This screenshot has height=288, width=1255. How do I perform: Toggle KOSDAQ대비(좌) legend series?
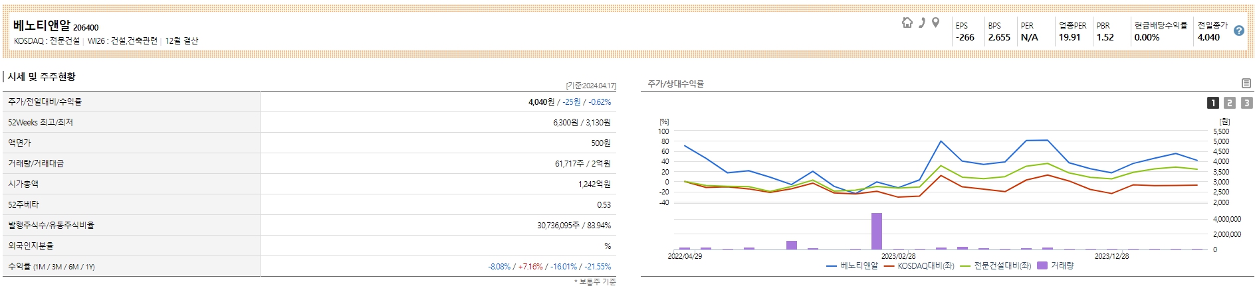pos(919,265)
